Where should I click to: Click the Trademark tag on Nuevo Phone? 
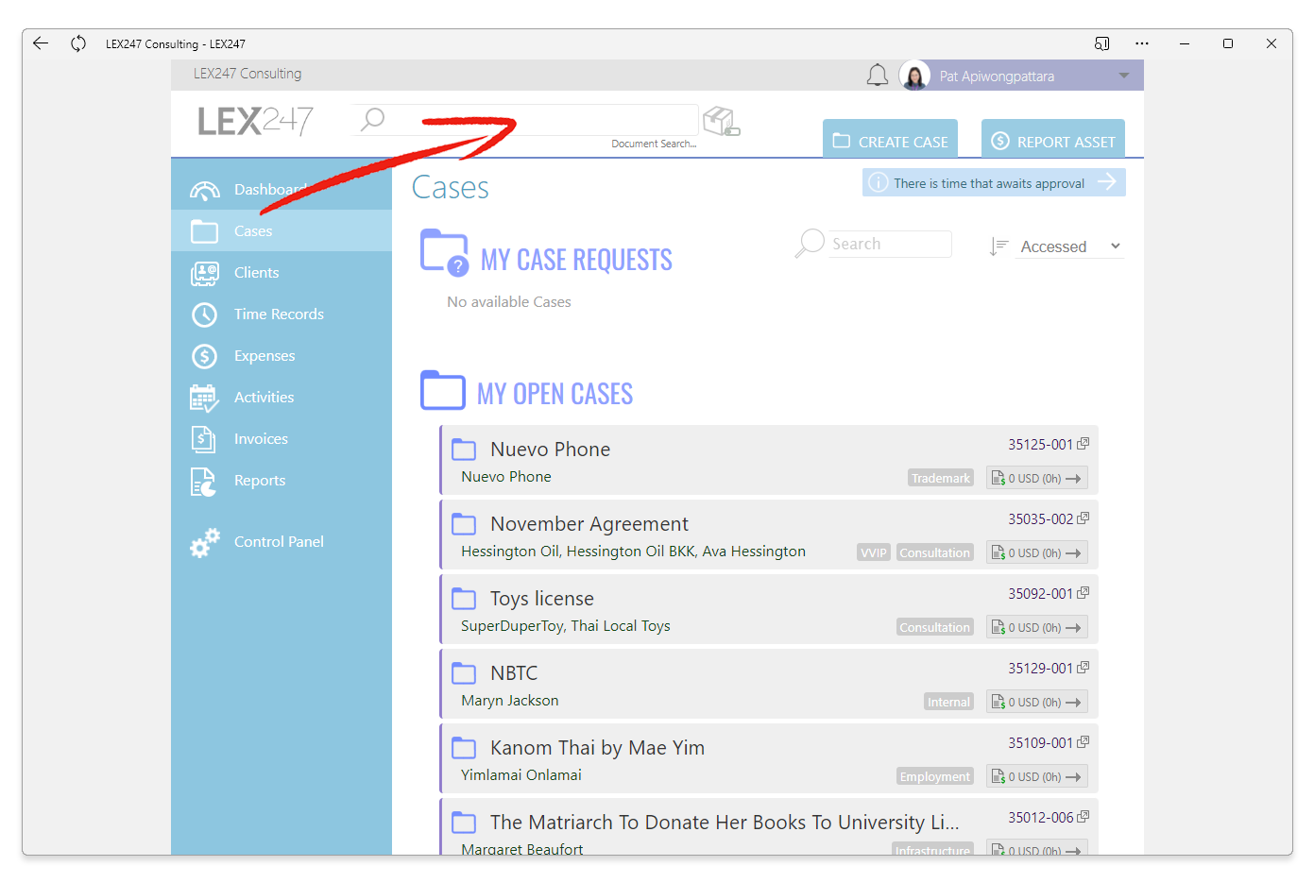click(940, 478)
